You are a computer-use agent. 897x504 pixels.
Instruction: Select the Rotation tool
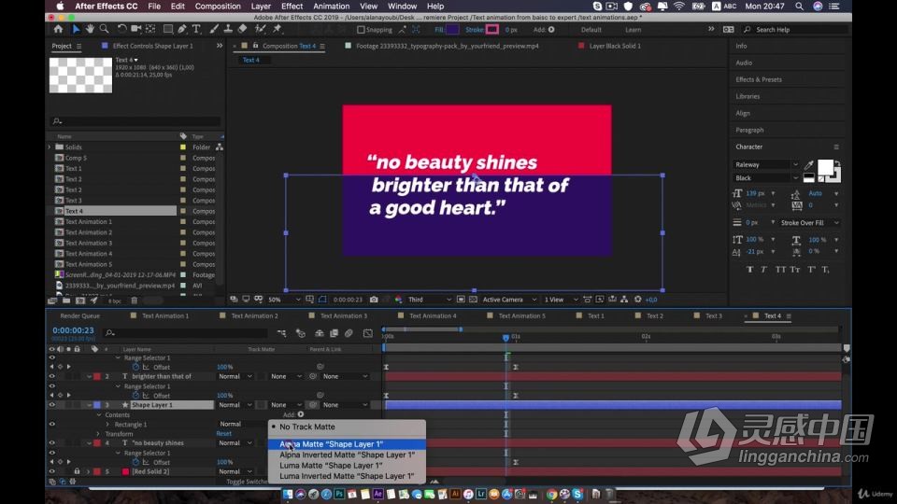(121, 29)
